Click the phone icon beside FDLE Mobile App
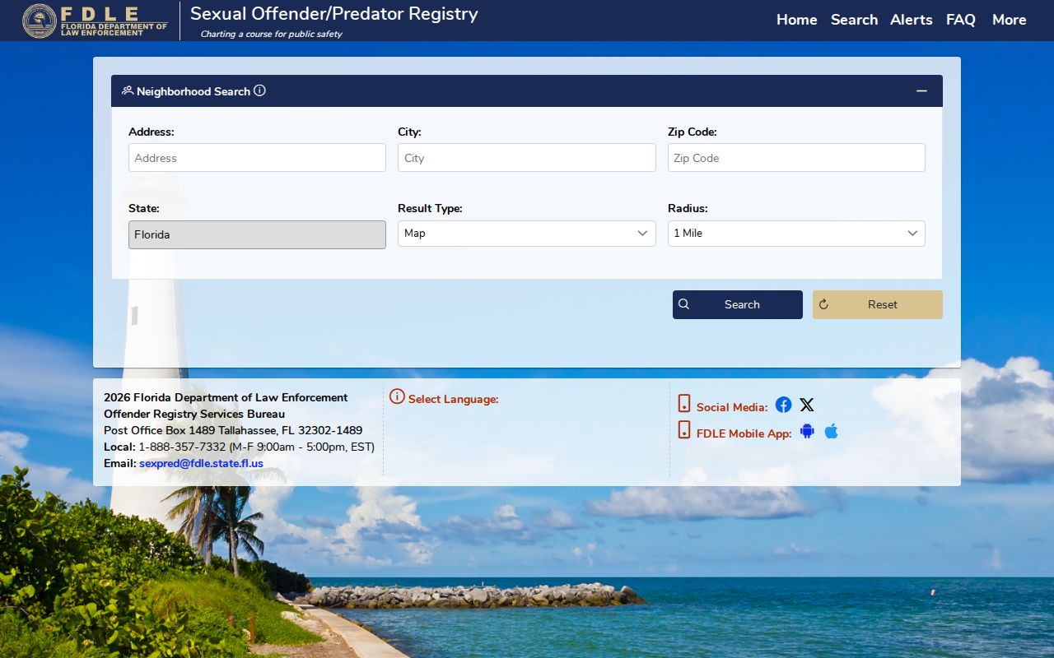The width and height of the screenshot is (1054, 658). (x=684, y=429)
